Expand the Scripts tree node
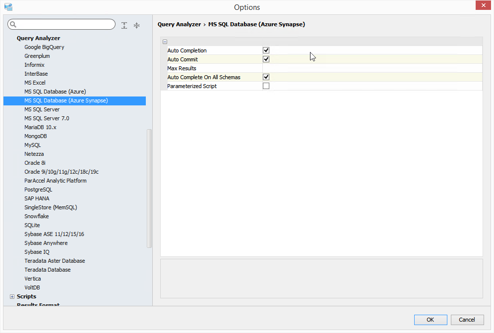Viewport: 494px width, 333px height. click(12, 296)
